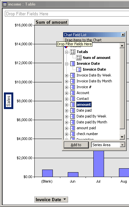Expand the Contact node
Image resolution: width=129 pixels, height=207 pixels.
[66, 99]
